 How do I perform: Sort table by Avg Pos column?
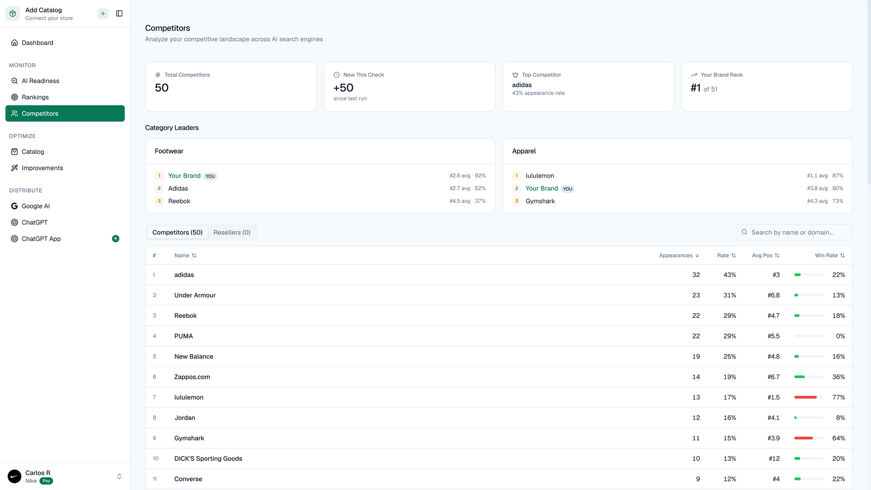pos(766,256)
